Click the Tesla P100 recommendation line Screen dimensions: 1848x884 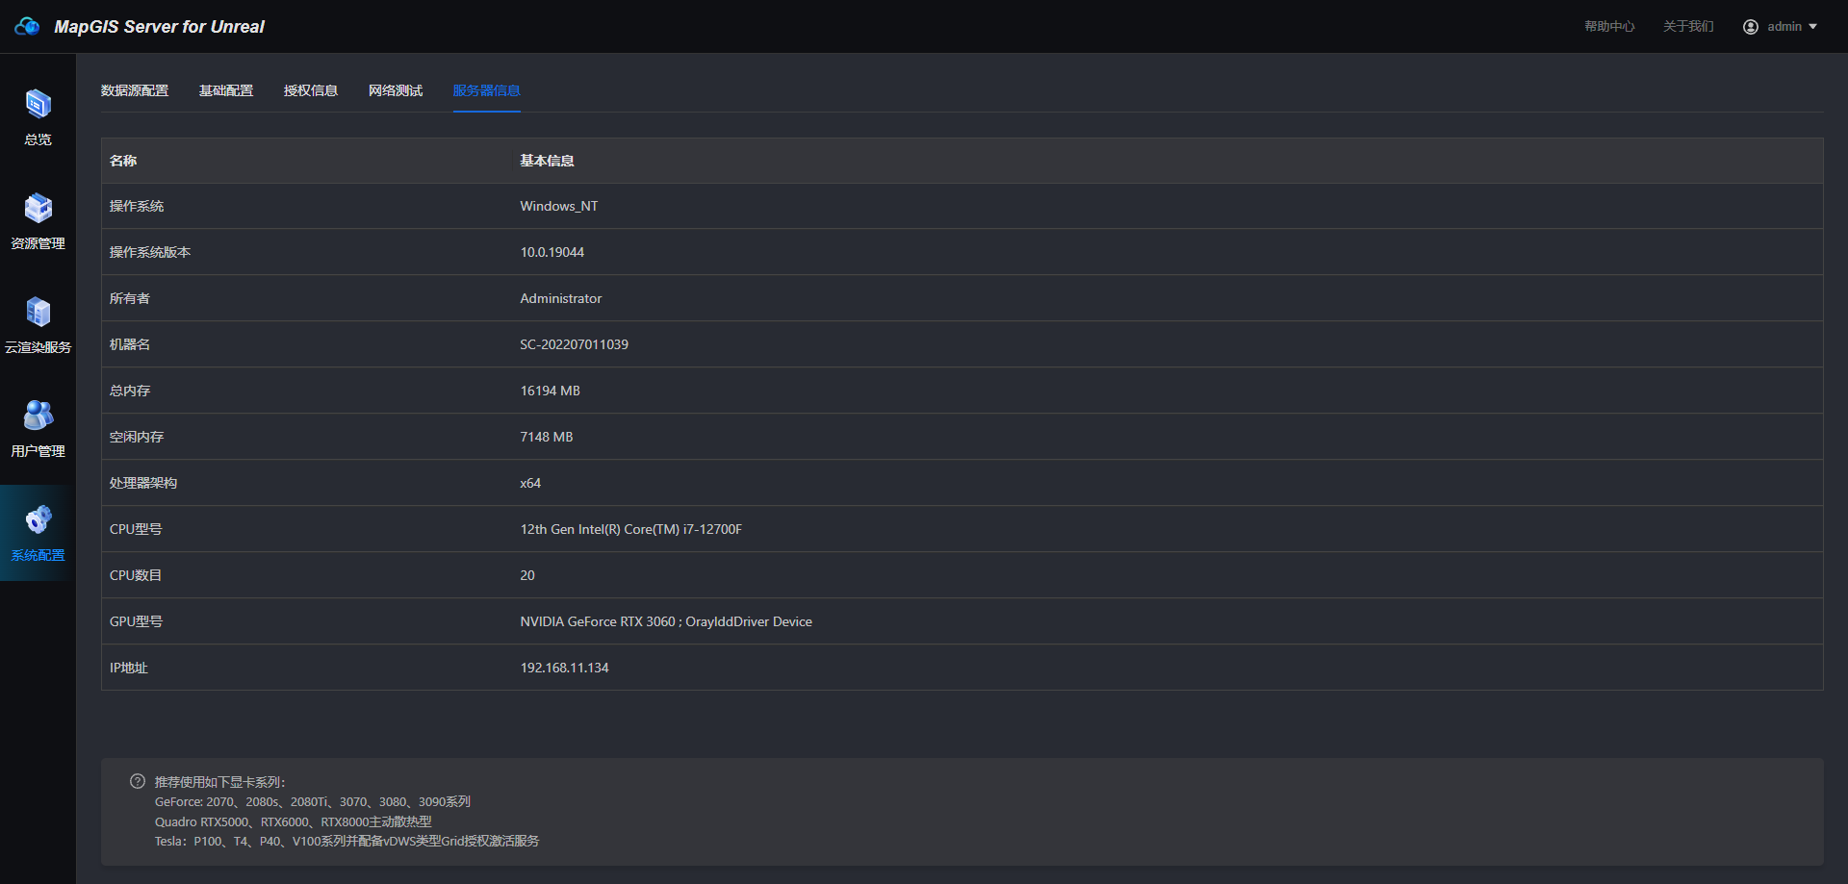click(x=346, y=841)
